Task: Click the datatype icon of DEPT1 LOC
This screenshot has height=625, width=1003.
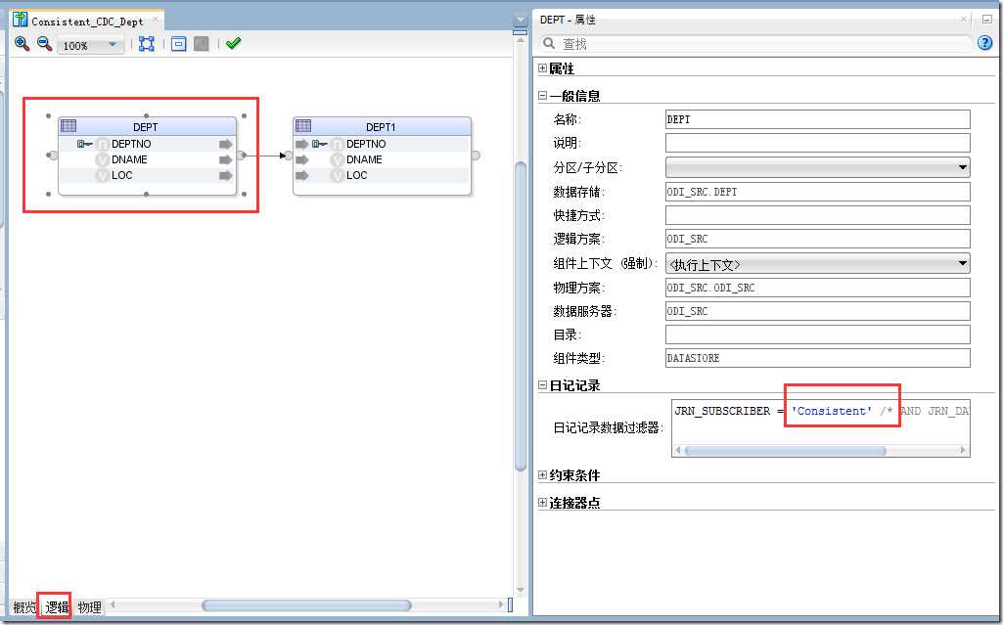Action: [337, 175]
